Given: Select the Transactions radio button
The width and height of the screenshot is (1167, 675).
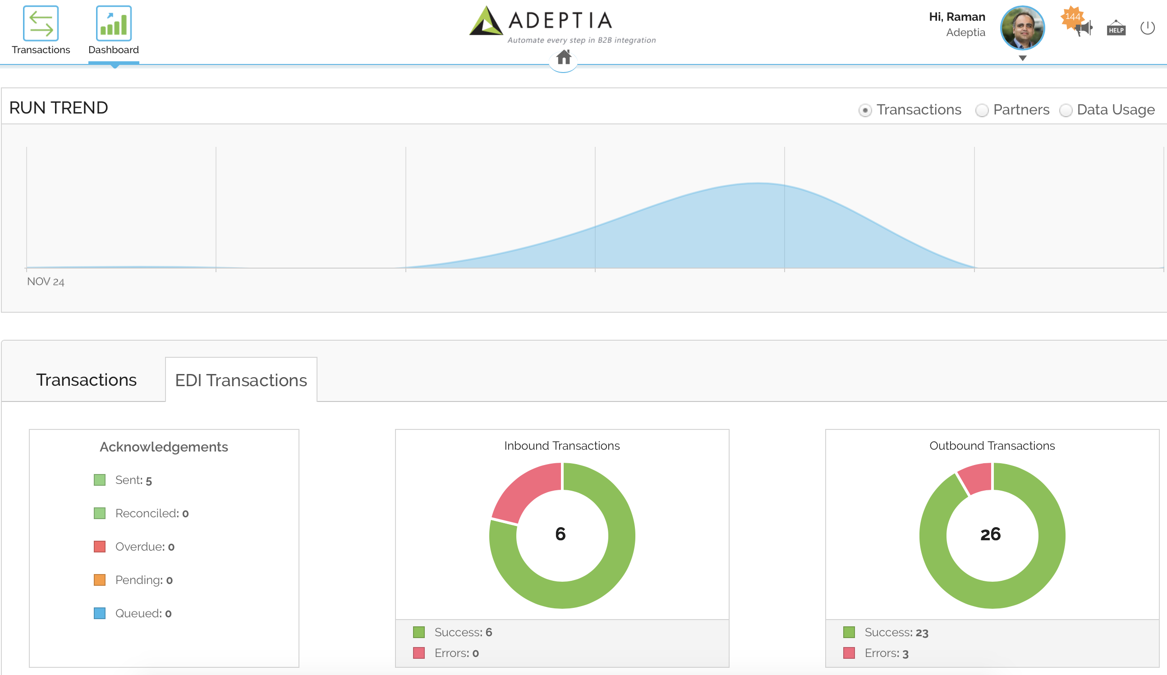Looking at the screenshot, I should click(864, 110).
